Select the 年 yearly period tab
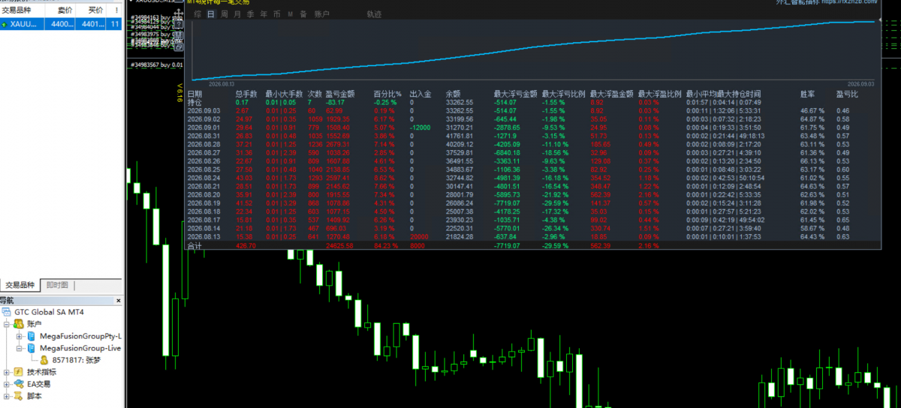The image size is (901, 408). click(x=264, y=14)
